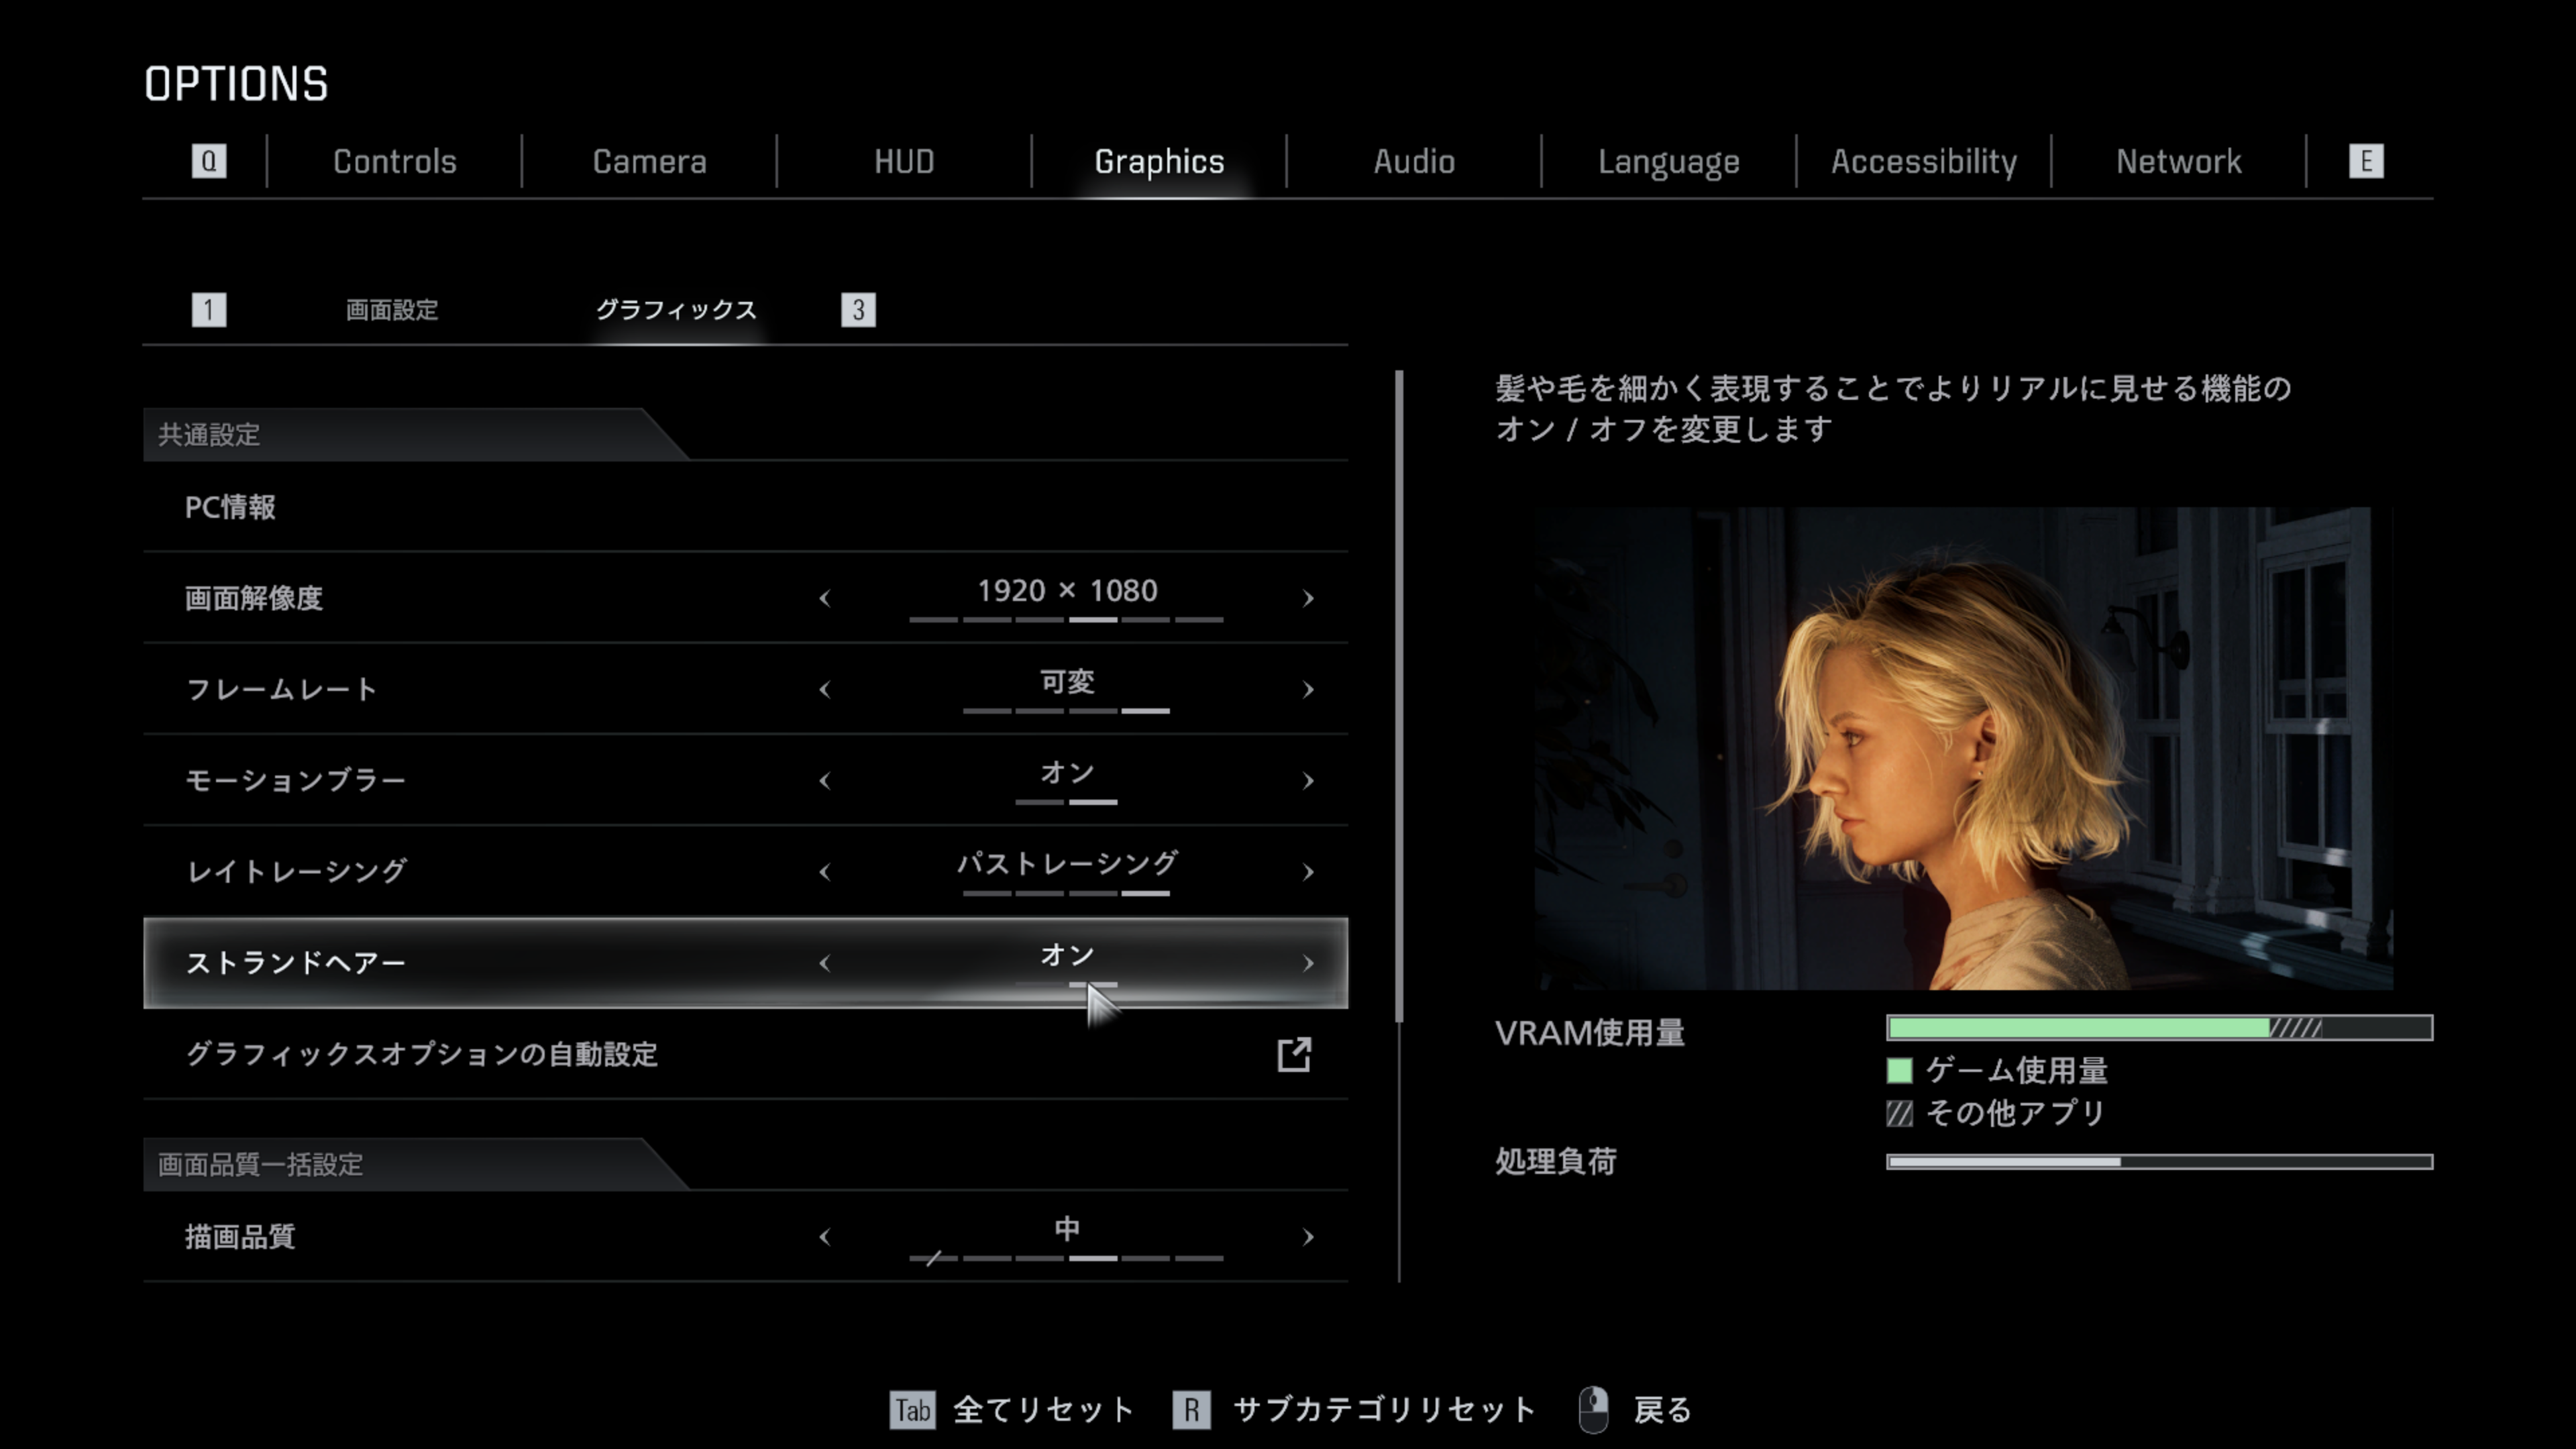Click the settings list vertical scrollbar
This screenshot has height=1449, width=2576.
(1399, 696)
